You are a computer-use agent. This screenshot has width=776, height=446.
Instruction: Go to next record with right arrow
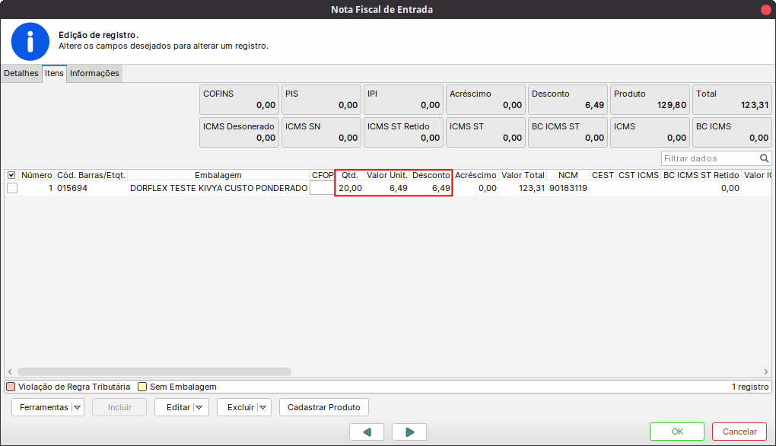pyautogui.click(x=409, y=432)
